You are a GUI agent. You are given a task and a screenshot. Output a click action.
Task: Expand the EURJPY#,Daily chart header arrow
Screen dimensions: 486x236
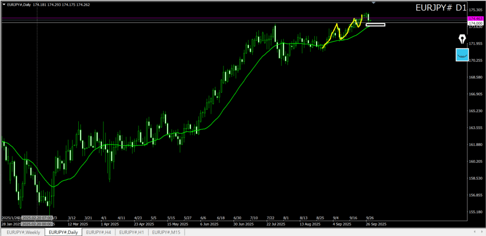4,5
